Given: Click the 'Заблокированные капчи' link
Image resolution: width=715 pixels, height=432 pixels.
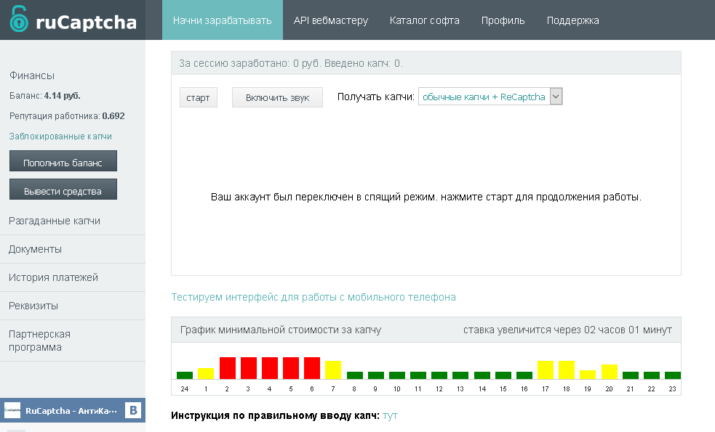Looking at the screenshot, I should 60,136.
